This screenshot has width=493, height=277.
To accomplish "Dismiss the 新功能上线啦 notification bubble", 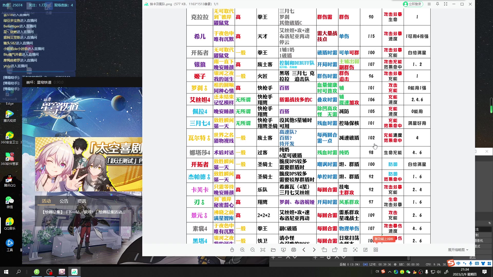I will click(x=384, y=239).
